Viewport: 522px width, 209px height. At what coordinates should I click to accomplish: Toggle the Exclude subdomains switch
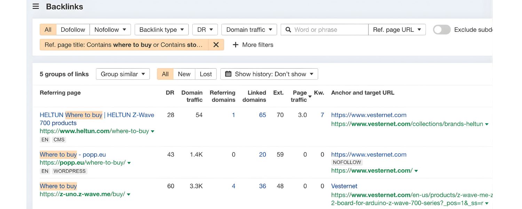pyautogui.click(x=442, y=30)
